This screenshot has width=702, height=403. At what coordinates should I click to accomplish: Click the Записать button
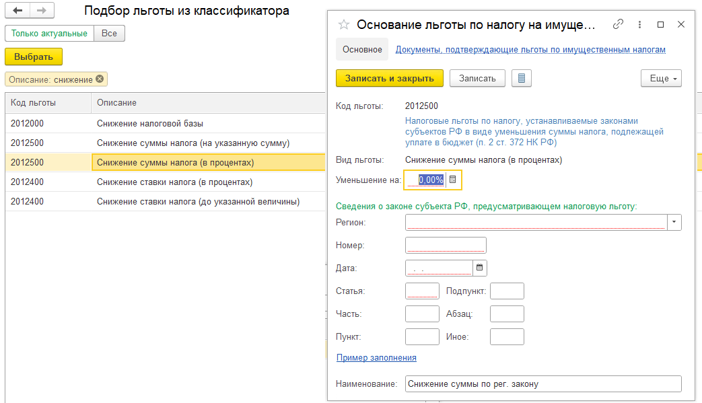pyautogui.click(x=477, y=78)
